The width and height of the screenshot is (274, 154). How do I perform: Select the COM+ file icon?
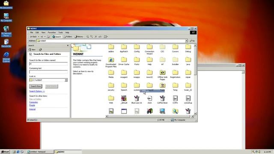coord(175,98)
